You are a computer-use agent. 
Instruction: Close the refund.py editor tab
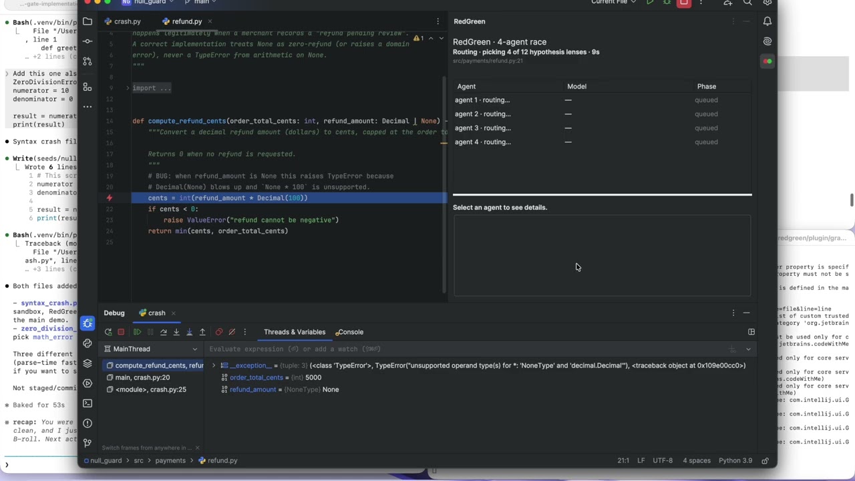[209, 21]
